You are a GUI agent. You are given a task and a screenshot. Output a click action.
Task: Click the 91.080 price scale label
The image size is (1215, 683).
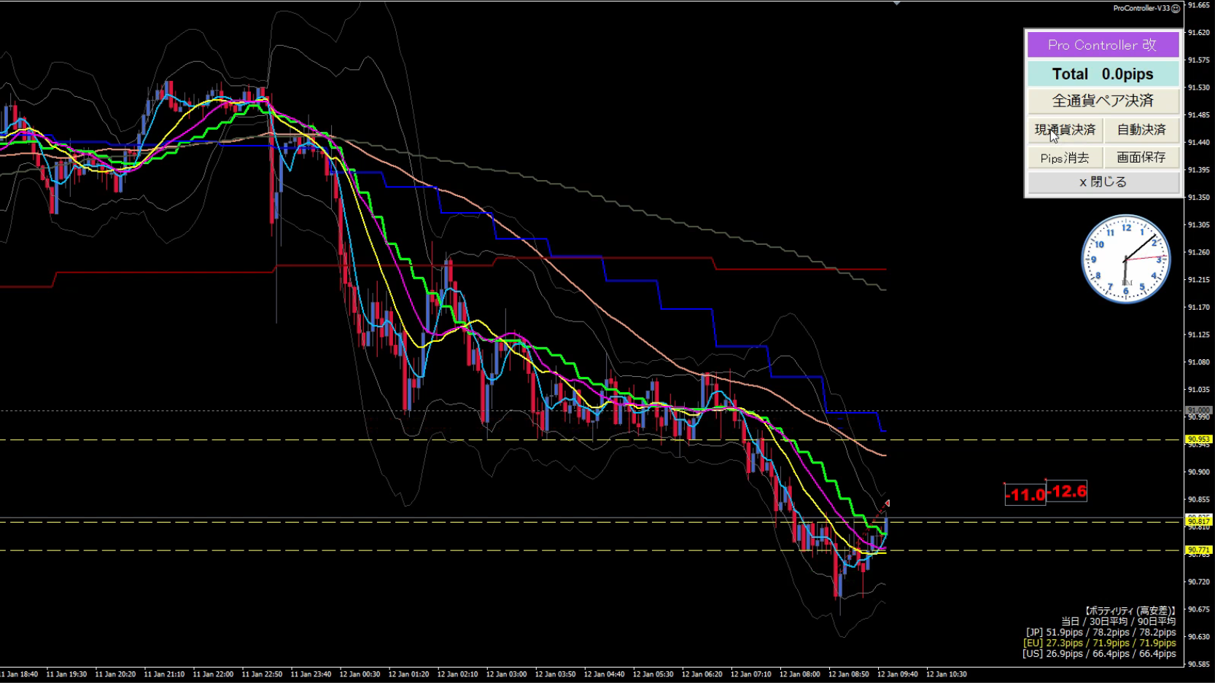click(1199, 362)
